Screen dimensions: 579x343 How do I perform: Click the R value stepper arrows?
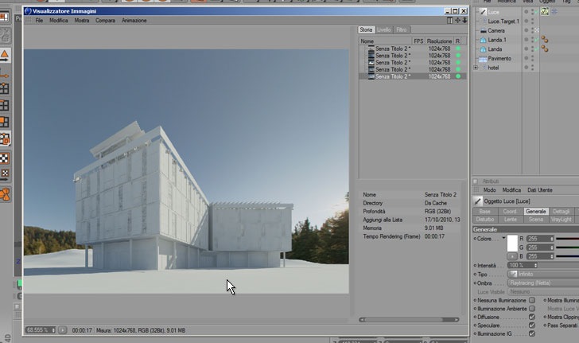point(552,239)
